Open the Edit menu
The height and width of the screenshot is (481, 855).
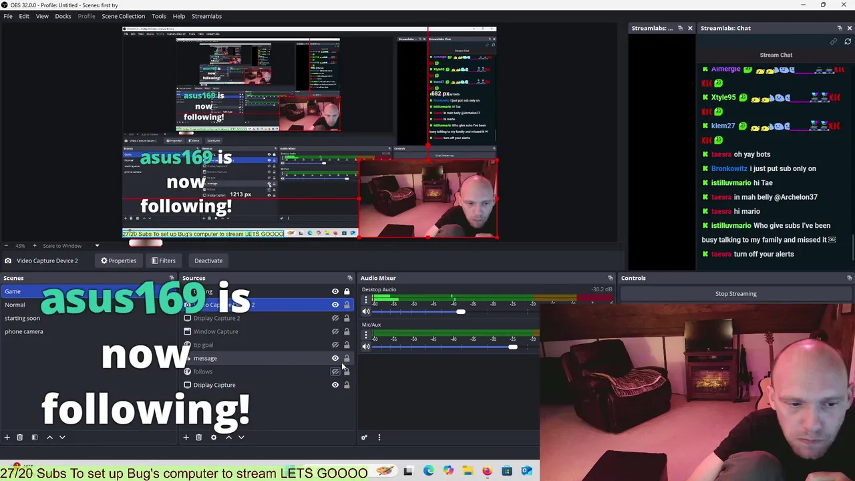click(24, 16)
